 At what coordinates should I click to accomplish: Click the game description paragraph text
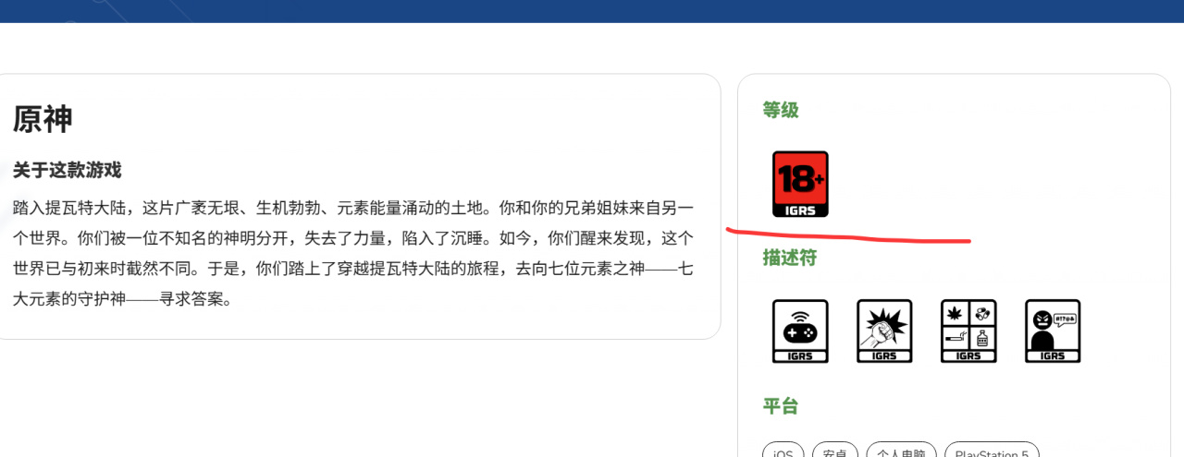pyautogui.click(x=353, y=253)
